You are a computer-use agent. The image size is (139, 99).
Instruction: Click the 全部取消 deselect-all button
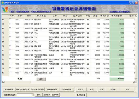pyautogui.click(x=55, y=95)
